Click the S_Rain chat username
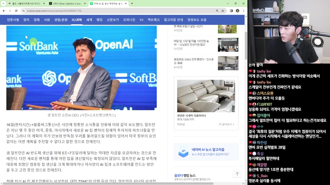Screen dimensions: 330x185 pyautogui.click(x=262, y=176)
